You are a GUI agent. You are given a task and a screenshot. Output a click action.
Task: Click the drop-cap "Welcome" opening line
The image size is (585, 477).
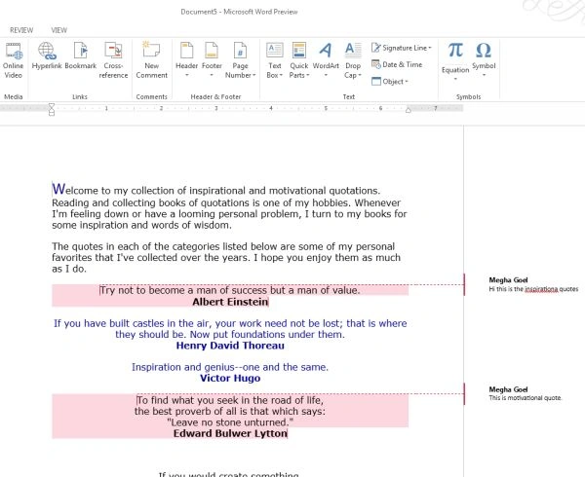tap(216, 190)
